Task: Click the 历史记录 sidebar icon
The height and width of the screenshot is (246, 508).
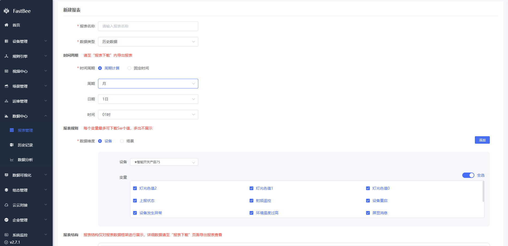Action: [12, 145]
